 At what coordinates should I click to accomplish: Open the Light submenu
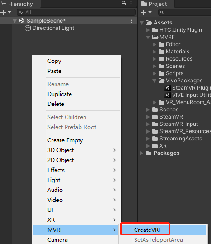(x=76, y=180)
